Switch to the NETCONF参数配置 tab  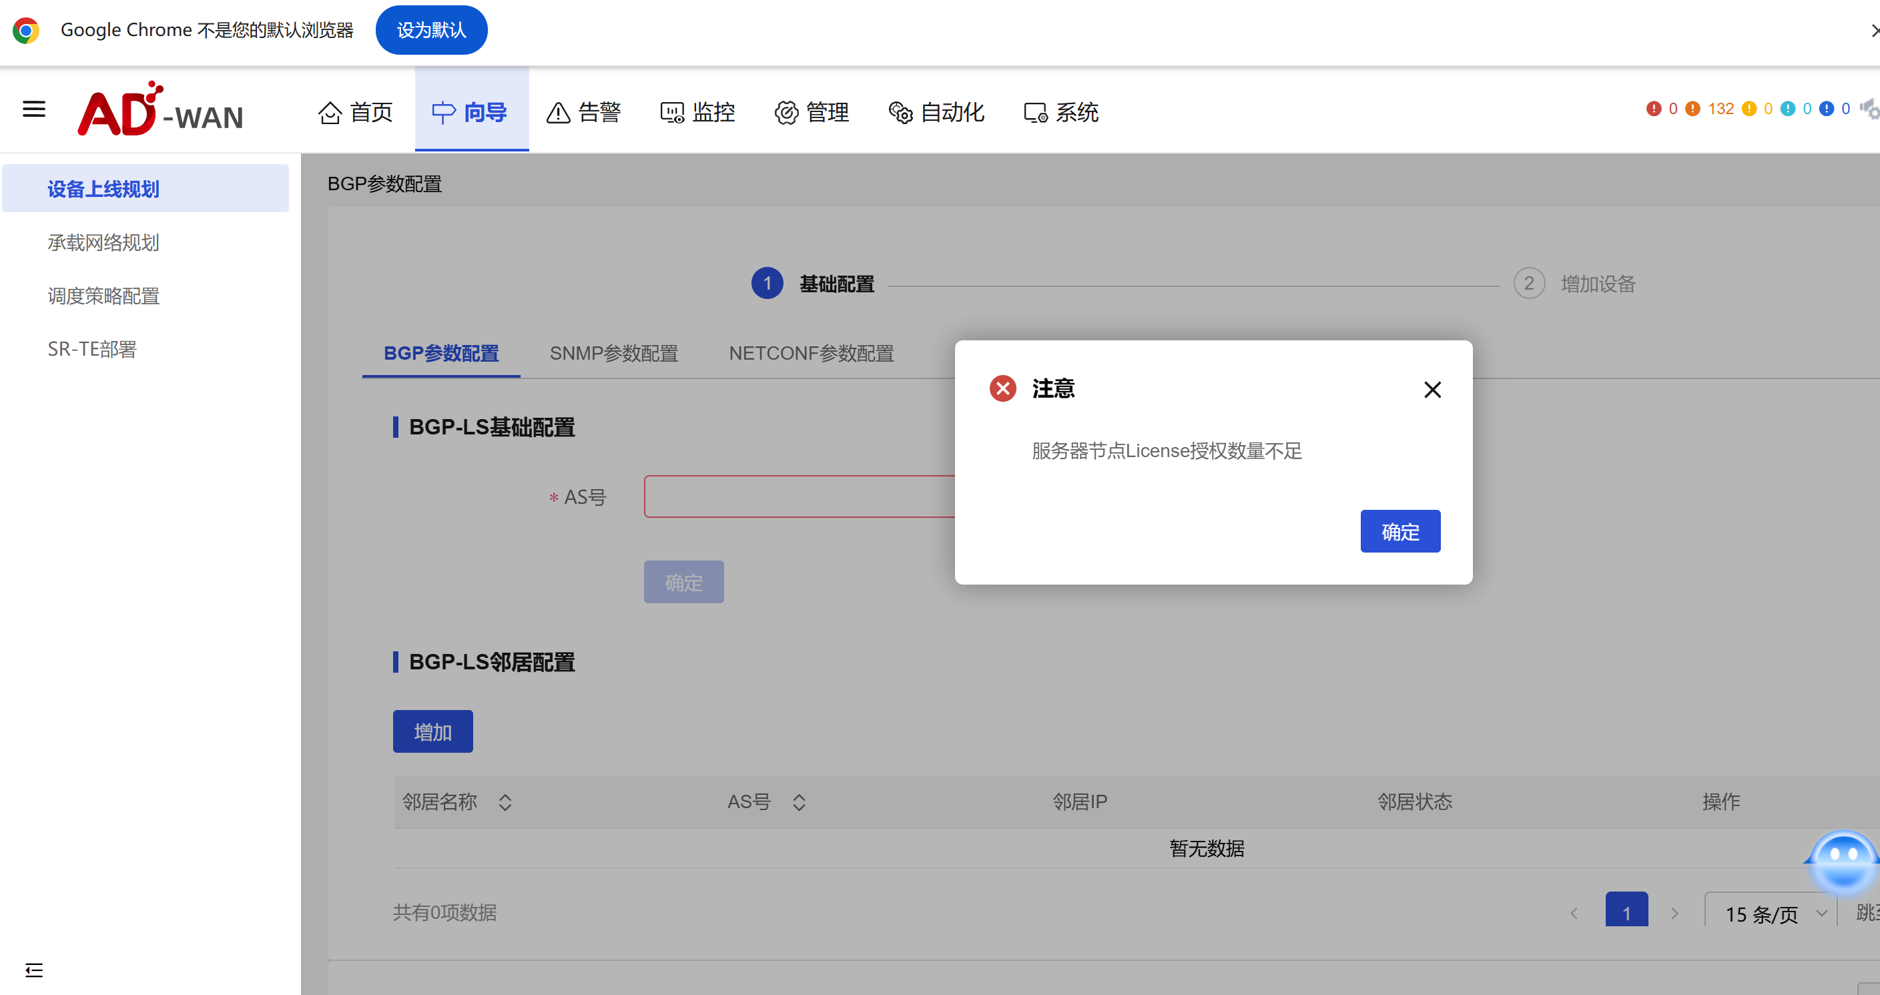click(x=811, y=353)
